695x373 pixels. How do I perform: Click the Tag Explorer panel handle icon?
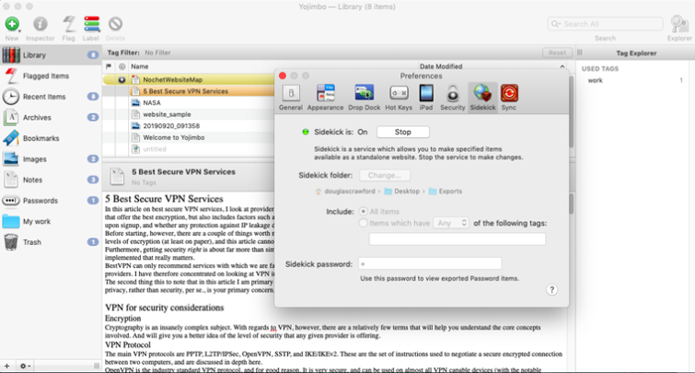pyautogui.click(x=580, y=52)
